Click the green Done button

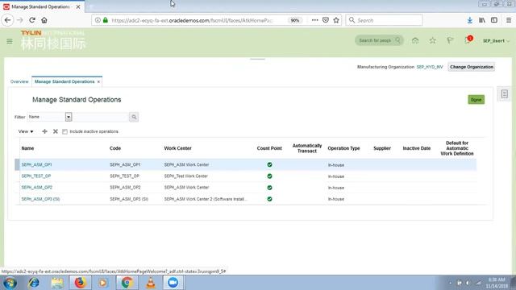476,100
